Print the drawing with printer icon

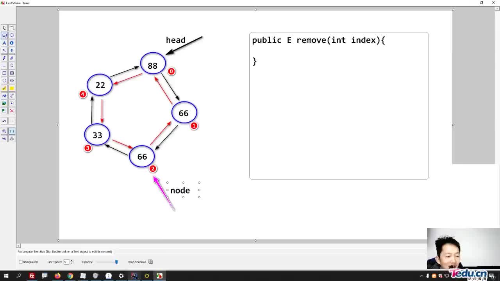point(12,139)
